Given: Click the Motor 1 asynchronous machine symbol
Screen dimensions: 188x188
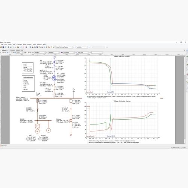Looking at the screenshot, I should 49,130.
